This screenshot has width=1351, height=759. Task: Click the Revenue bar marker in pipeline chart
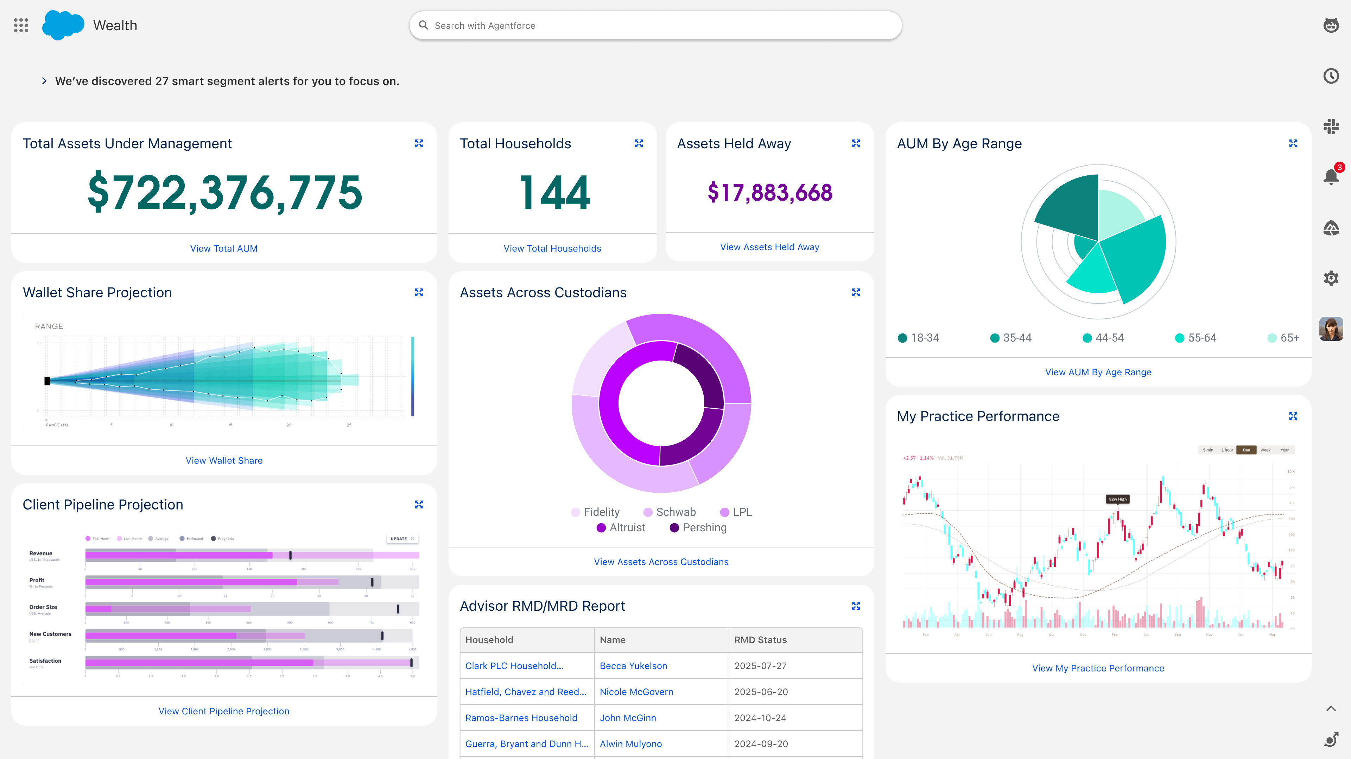(291, 555)
